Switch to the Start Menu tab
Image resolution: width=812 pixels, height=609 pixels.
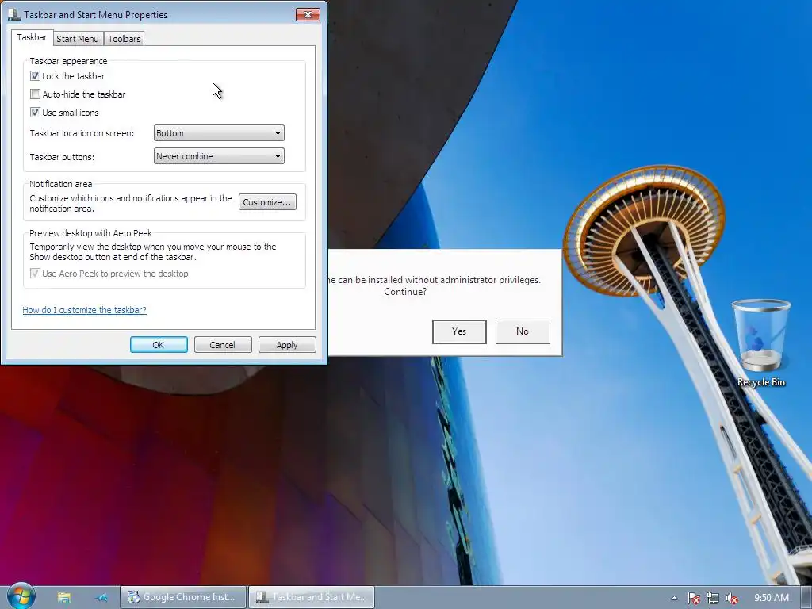click(x=78, y=38)
